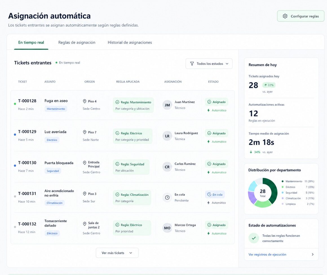Click the chevron beside Ver registros de ejecución
The height and width of the screenshot is (275, 327).
(313, 254)
